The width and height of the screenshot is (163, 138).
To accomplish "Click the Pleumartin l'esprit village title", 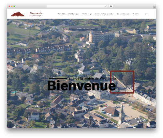I will point(36,14).
